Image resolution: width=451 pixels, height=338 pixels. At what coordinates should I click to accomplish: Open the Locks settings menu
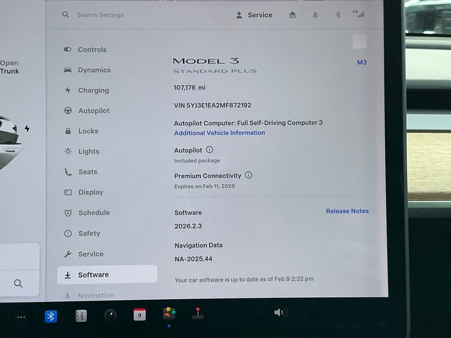pyautogui.click(x=88, y=131)
